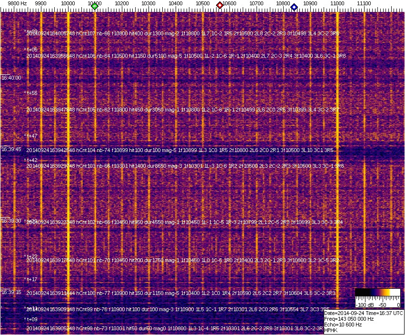The image size is (405, 335).
Task: Click the green diamond frequency marker
Action: pos(95,6)
